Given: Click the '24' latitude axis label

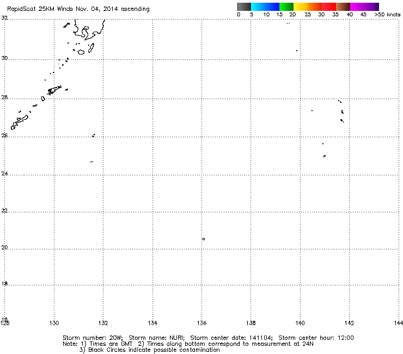Looking at the screenshot, I should [x=4, y=174].
